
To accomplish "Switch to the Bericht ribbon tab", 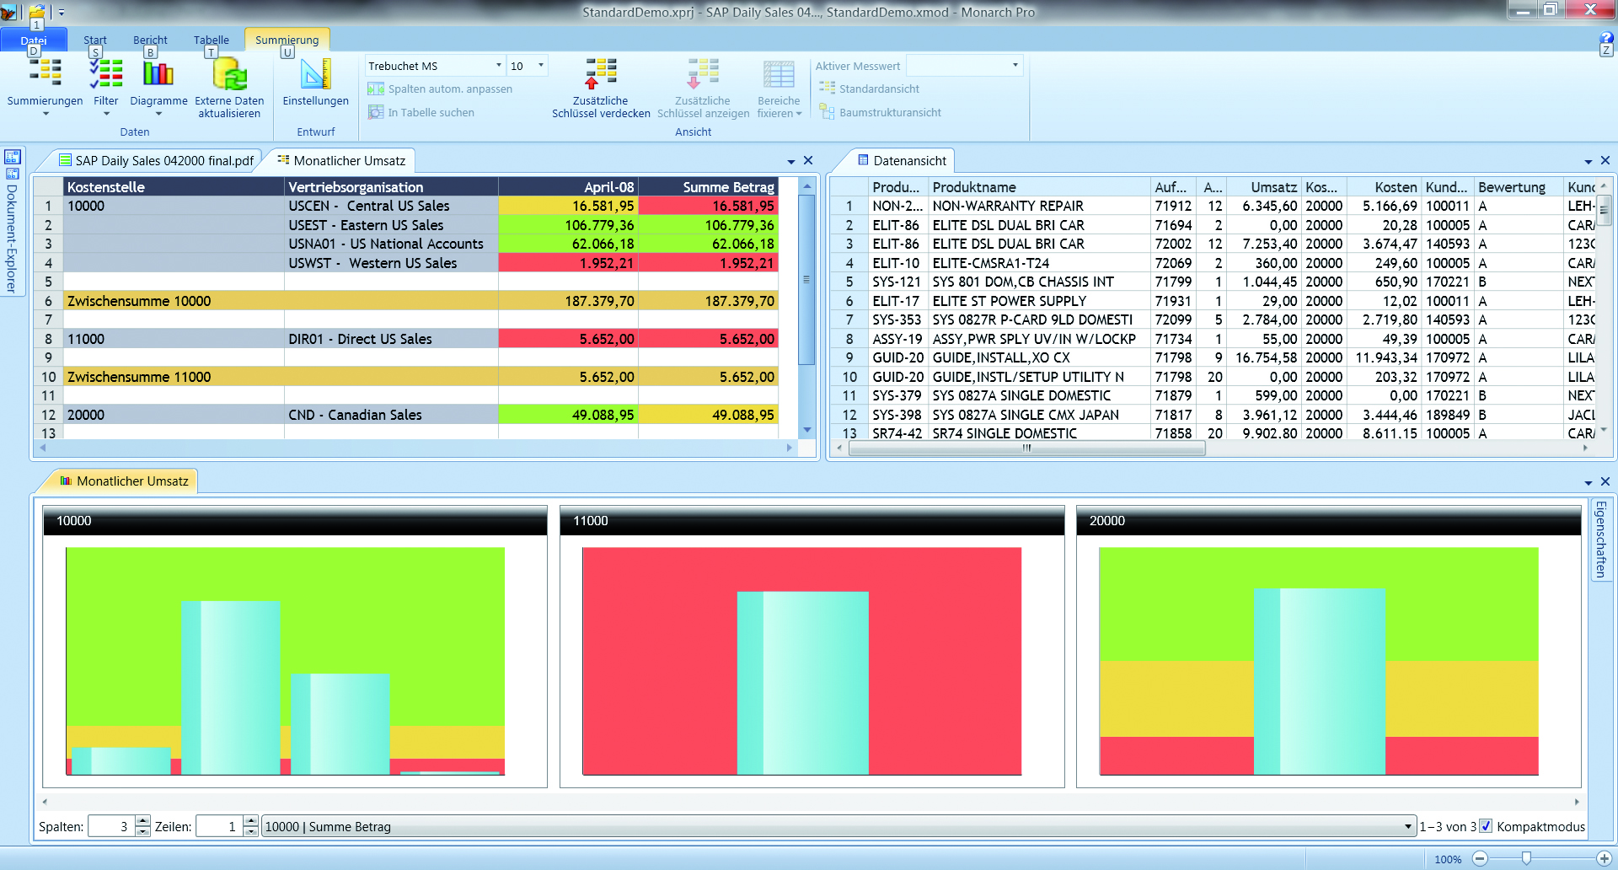I will (x=149, y=39).
